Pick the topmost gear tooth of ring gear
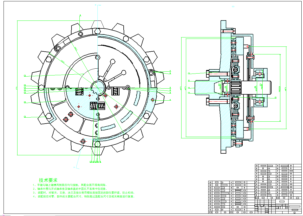 pos(97,25)
